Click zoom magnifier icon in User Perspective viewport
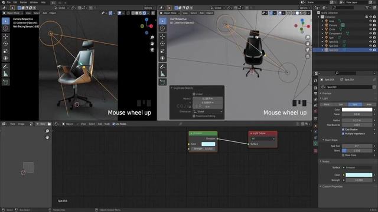The width and height of the screenshot is (378, 212). [308, 37]
